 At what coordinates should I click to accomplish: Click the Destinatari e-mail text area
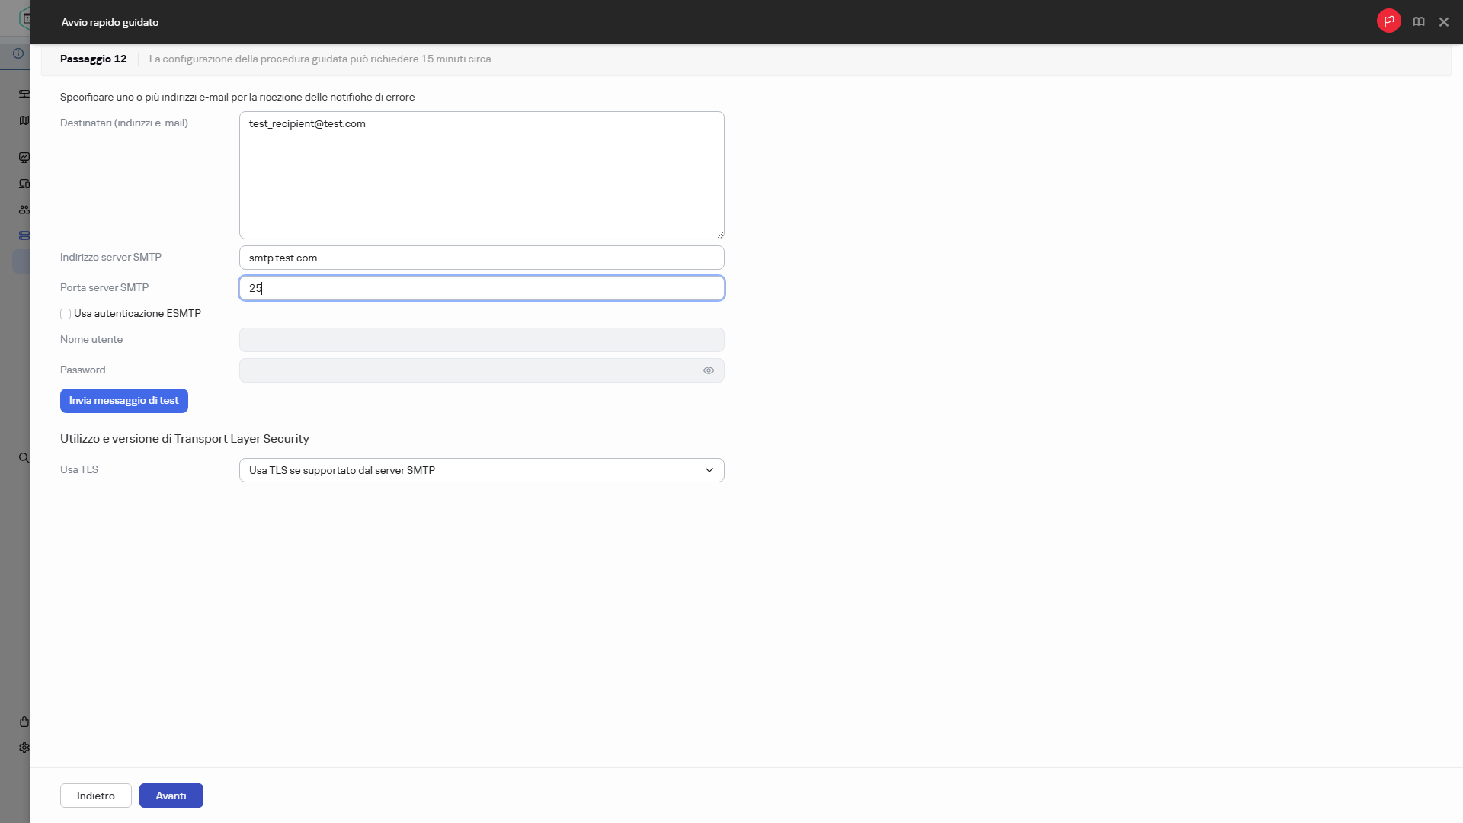(x=481, y=175)
